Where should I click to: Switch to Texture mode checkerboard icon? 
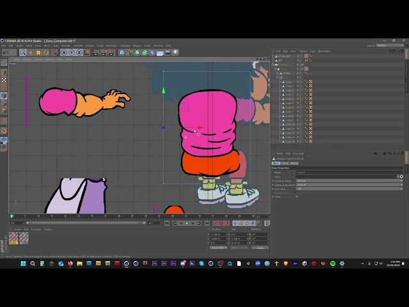(x=4, y=80)
